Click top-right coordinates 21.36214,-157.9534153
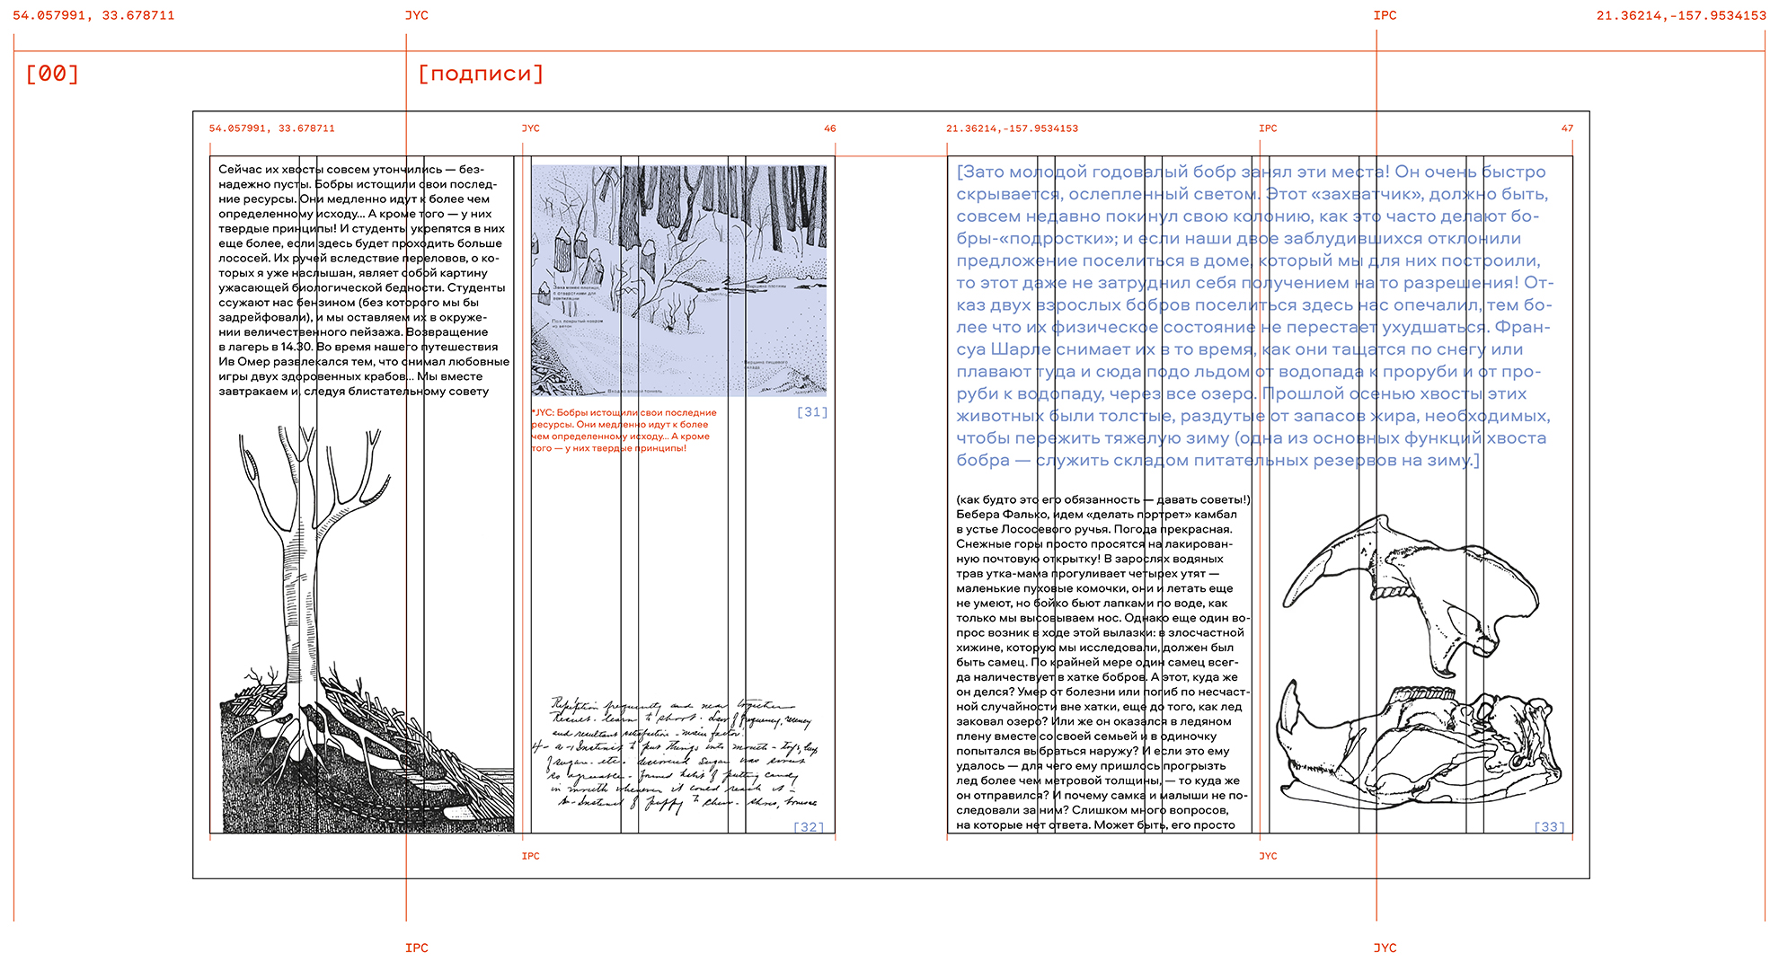The width and height of the screenshot is (1779, 970). (x=1680, y=15)
